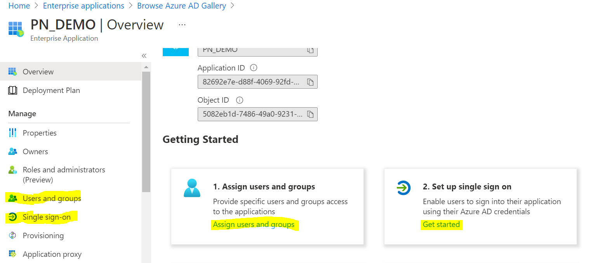The height and width of the screenshot is (263, 607).
Task: Show info tooltip for Object ID
Action: pyautogui.click(x=240, y=100)
